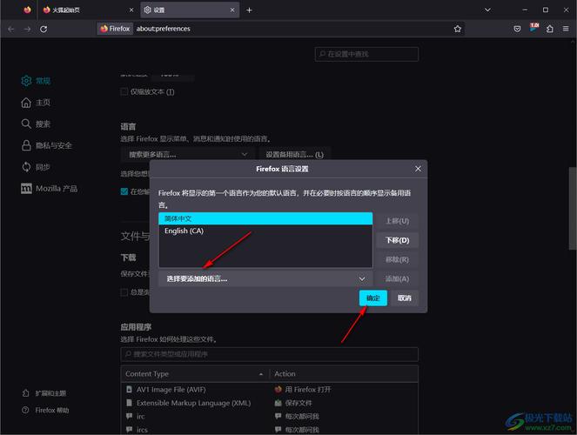The image size is (577, 435).
Task: Select 简体中文 in the language list
Action: click(x=265, y=218)
